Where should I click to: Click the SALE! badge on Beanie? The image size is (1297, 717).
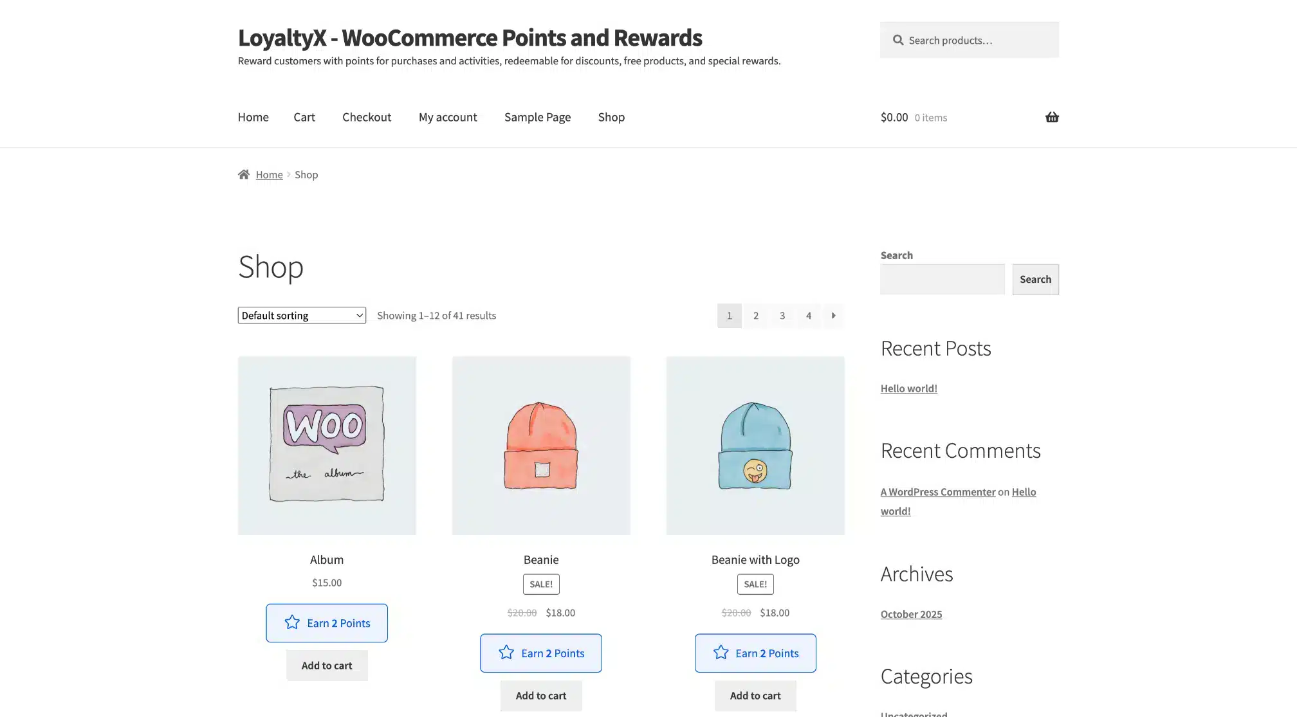pyautogui.click(x=541, y=584)
